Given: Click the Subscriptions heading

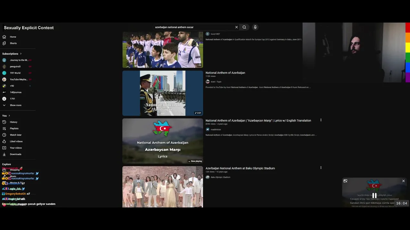Looking at the screenshot, I should pos(10,54).
